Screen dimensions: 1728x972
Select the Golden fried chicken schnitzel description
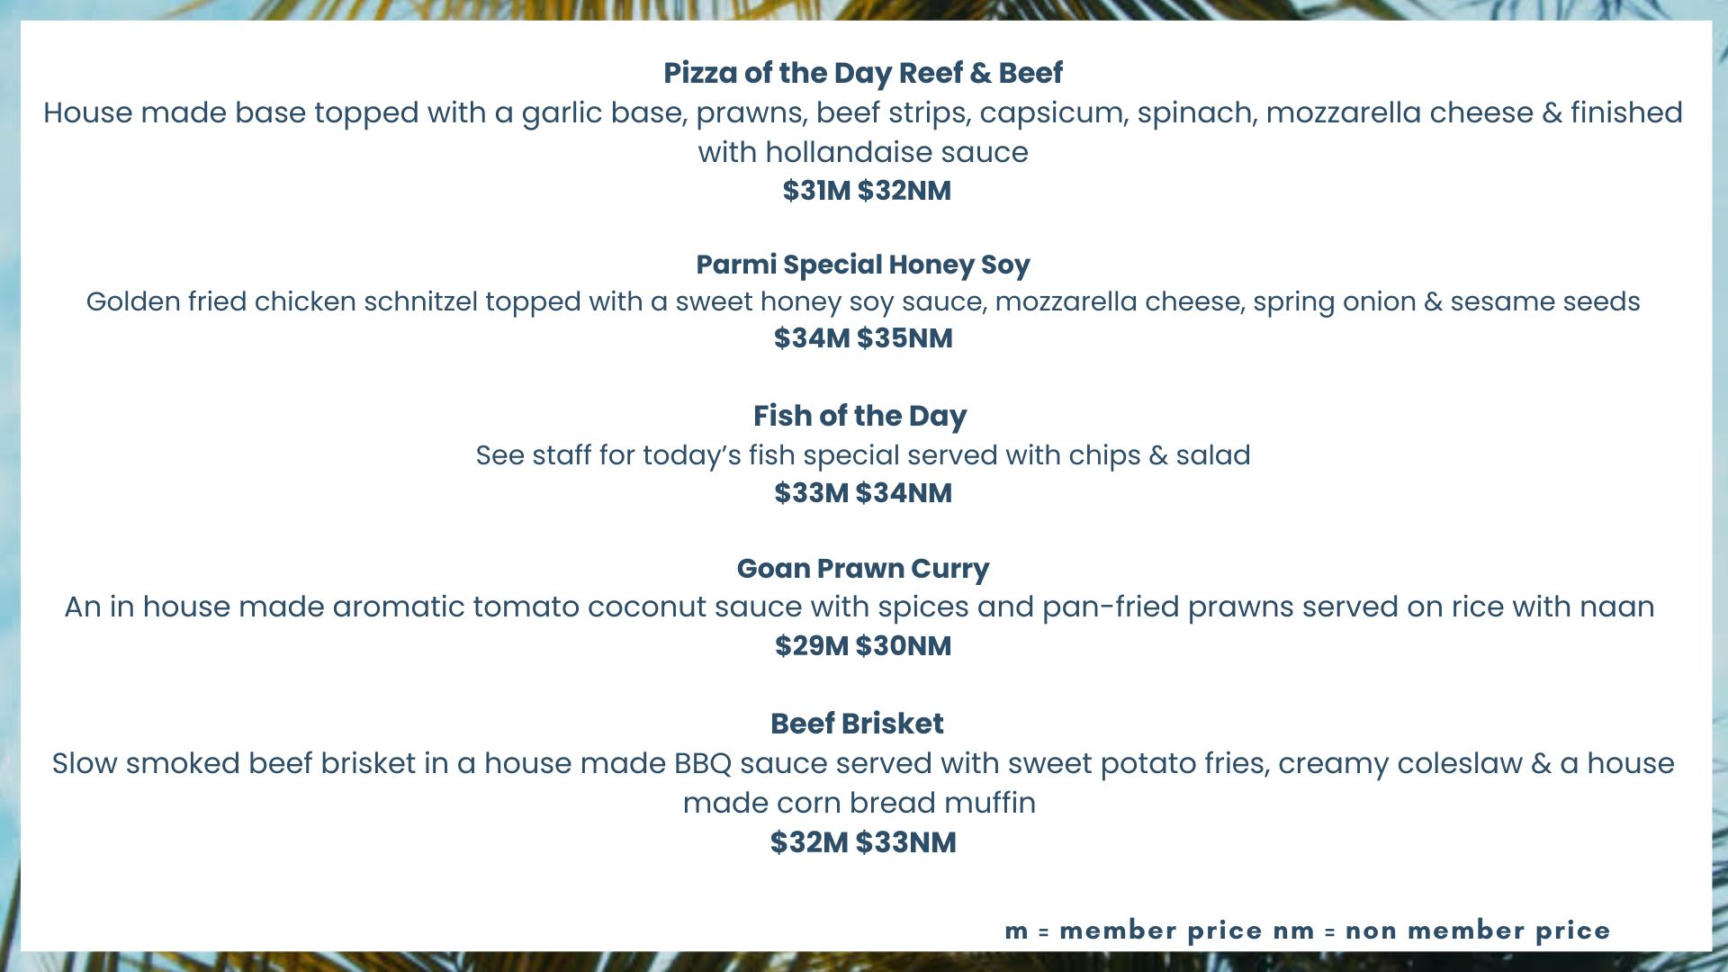(863, 301)
